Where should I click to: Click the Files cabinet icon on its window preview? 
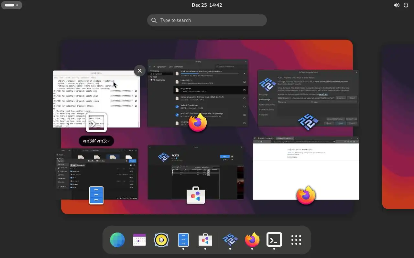[x=96, y=195]
